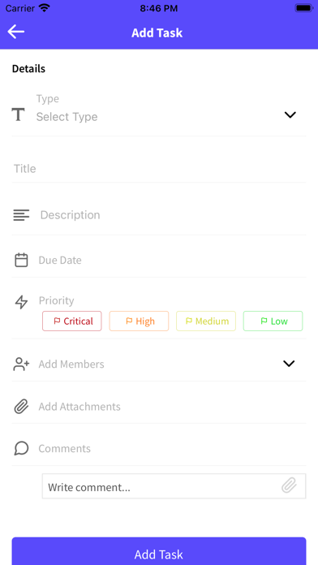Expand the Select Type dropdown arrow

coord(290,115)
